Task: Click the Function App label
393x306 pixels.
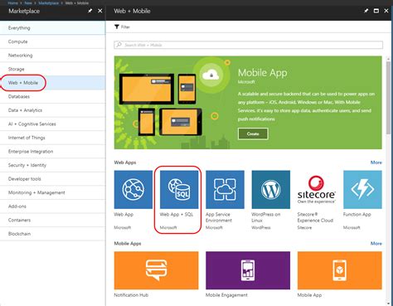Action: pos(357,214)
